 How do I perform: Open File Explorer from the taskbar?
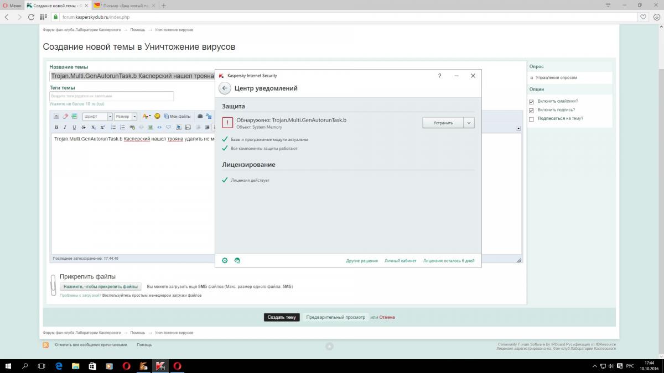76,366
